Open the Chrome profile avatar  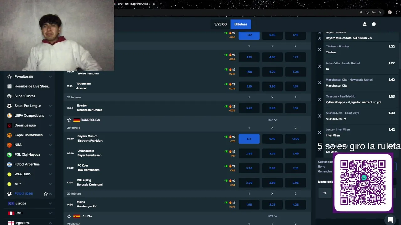(389, 12)
